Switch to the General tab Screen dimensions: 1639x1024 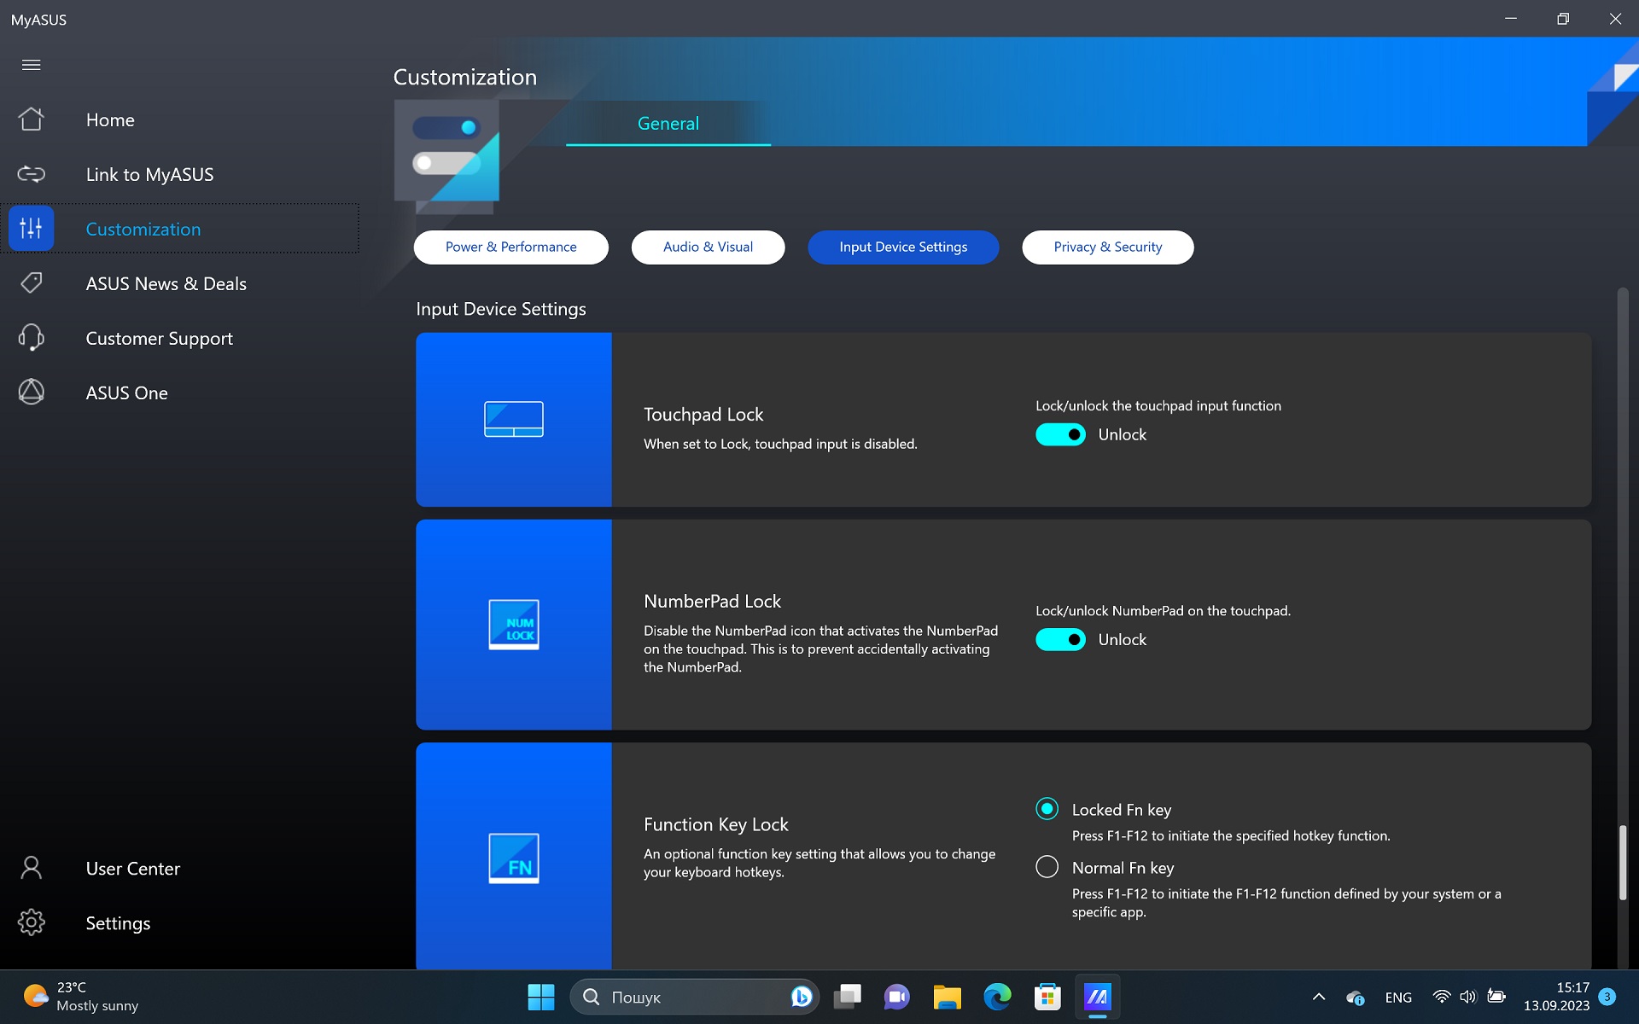click(668, 123)
